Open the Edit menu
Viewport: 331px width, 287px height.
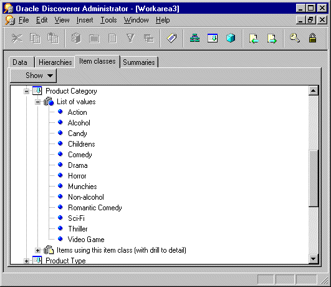(42, 20)
